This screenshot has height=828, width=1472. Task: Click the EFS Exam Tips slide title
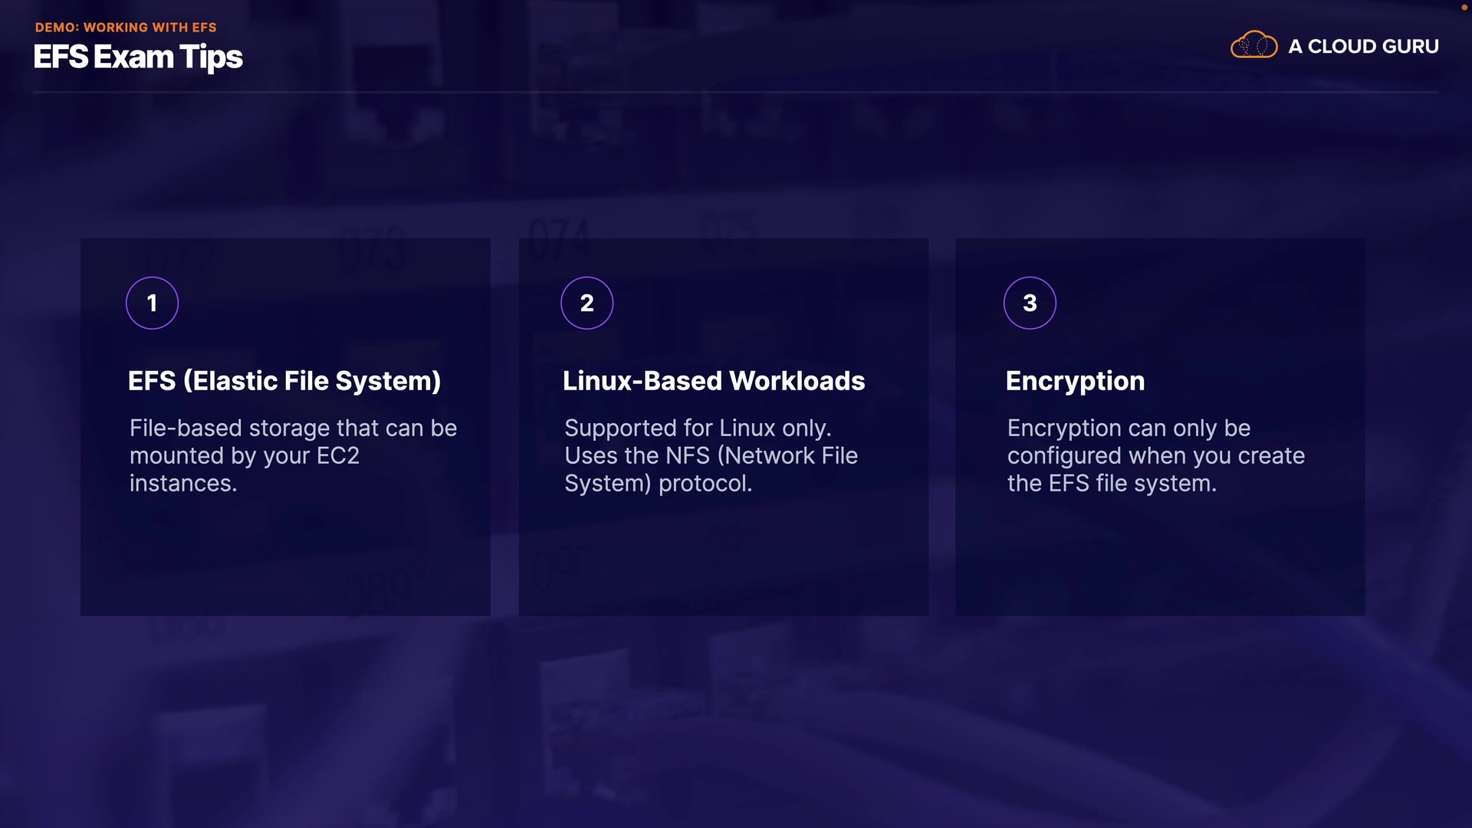[x=138, y=58]
